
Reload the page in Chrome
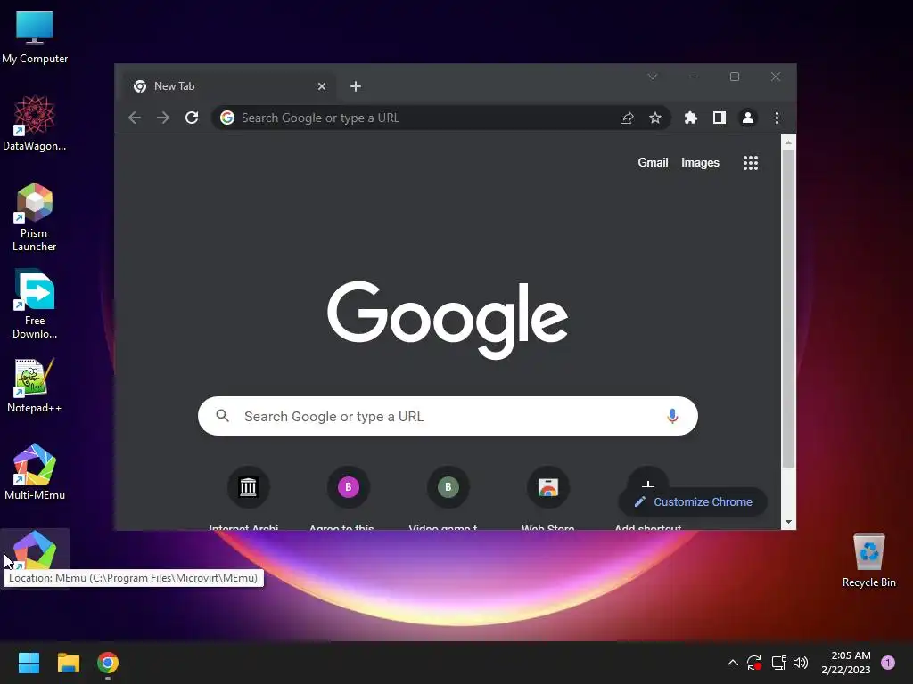(x=192, y=118)
